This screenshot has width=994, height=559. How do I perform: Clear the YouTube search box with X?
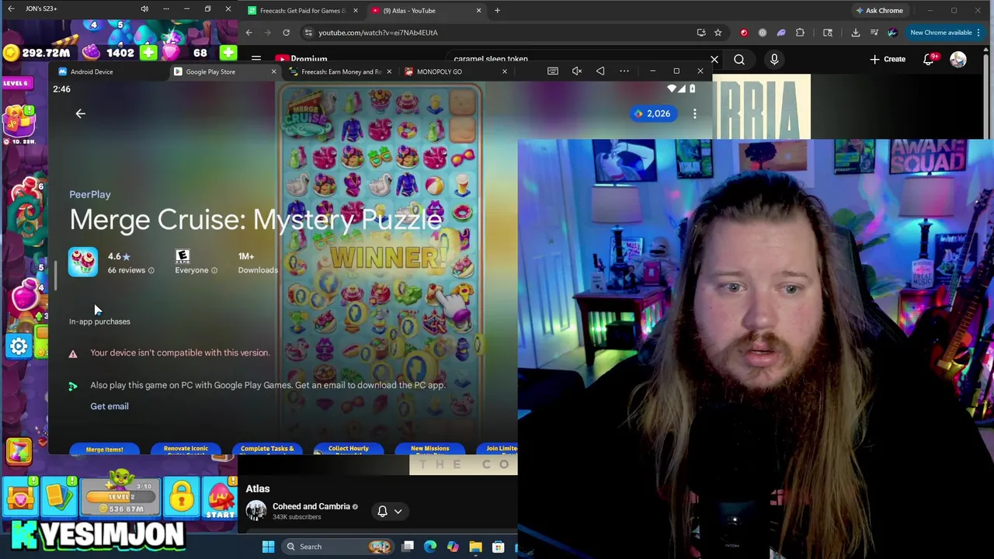pos(714,59)
